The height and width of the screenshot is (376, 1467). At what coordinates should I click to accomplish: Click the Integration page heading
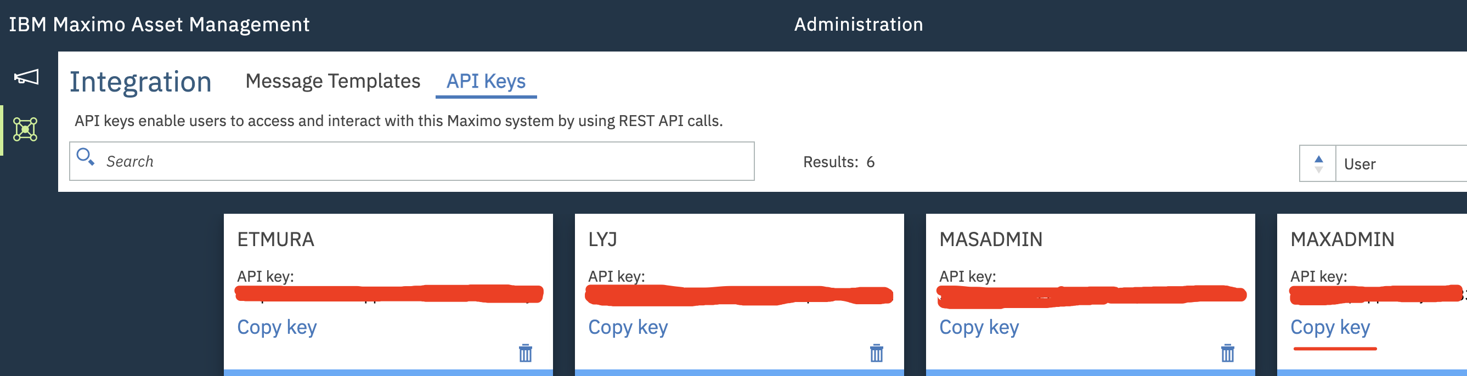pyautogui.click(x=140, y=82)
